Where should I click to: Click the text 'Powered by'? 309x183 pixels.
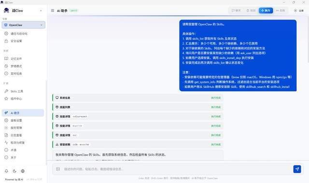(x=11, y=180)
